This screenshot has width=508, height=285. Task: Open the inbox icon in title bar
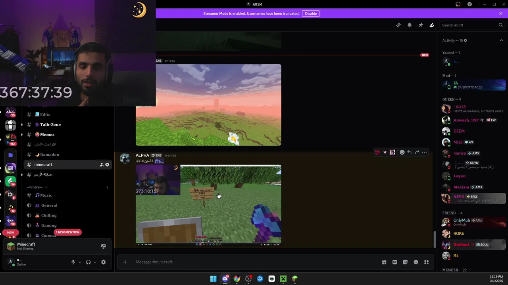458,4
